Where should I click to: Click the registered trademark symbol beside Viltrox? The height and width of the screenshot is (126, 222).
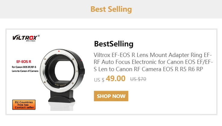tap(39, 36)
